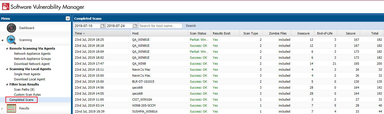Open the Dashboard gauge icon
The image size is (384, 114).
12,28
